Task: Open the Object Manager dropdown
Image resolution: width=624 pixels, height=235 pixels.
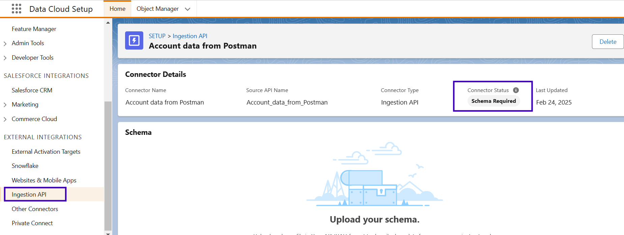Action: 187,9
